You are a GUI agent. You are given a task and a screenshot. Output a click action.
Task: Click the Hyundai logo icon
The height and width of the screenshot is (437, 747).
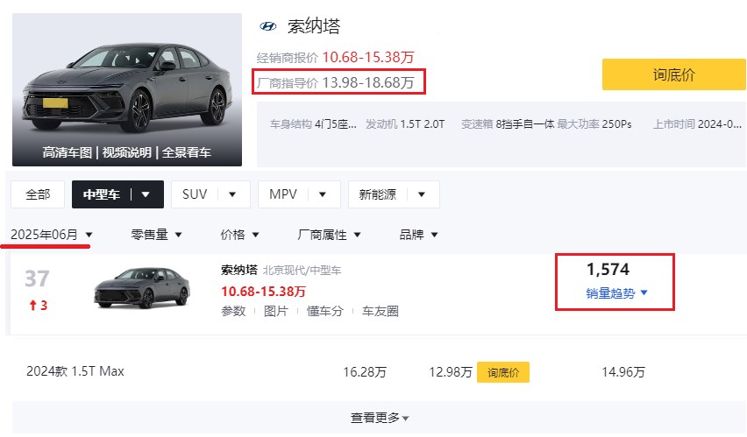pos(267,26)
